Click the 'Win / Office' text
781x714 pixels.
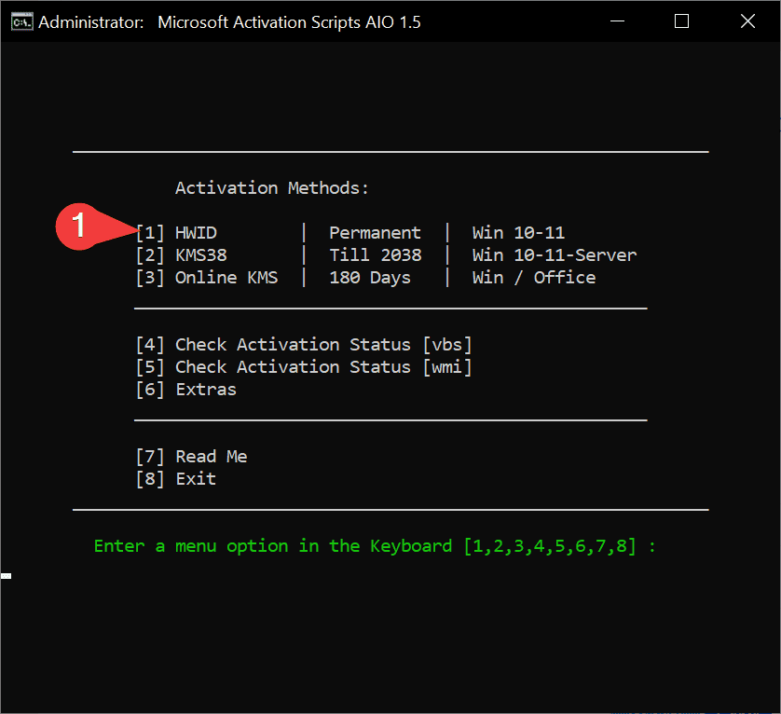(x=533, y=278)
